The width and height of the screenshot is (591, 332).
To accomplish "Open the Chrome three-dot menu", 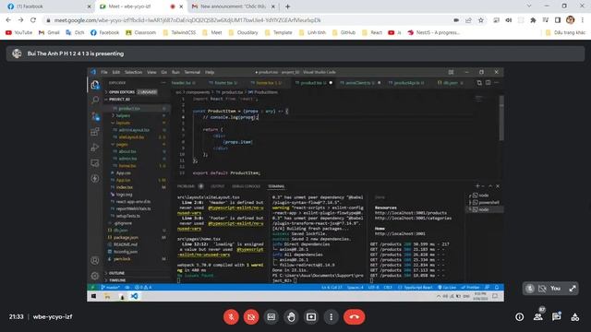I will click(583, 20).
